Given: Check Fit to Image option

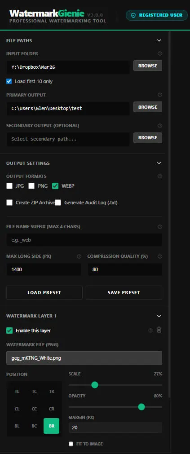Looking at the screenshot, I should tap(71, 444).
